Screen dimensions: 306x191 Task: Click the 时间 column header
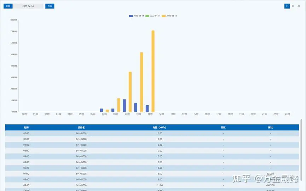coord(26,127)
